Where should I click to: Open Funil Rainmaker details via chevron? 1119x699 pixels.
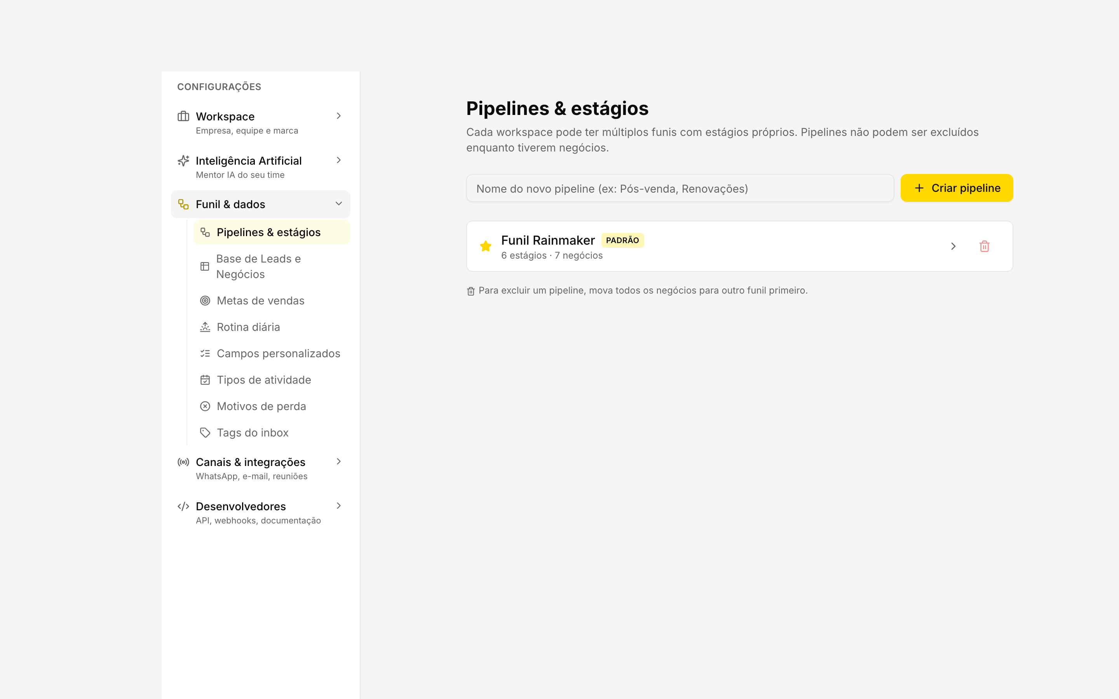tap(953, 246)
